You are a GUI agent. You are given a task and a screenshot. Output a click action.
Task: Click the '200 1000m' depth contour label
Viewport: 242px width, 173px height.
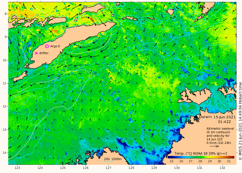(x=113, y=159)
